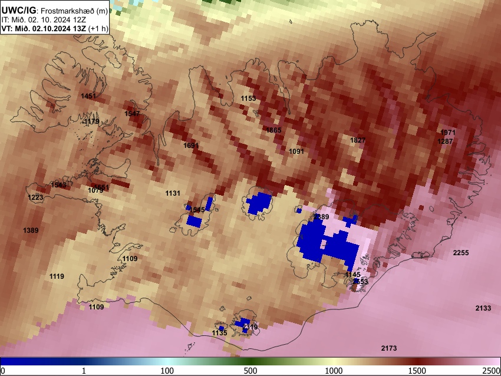
Task: Click the 1551 map value
Action: pos(102,187)
